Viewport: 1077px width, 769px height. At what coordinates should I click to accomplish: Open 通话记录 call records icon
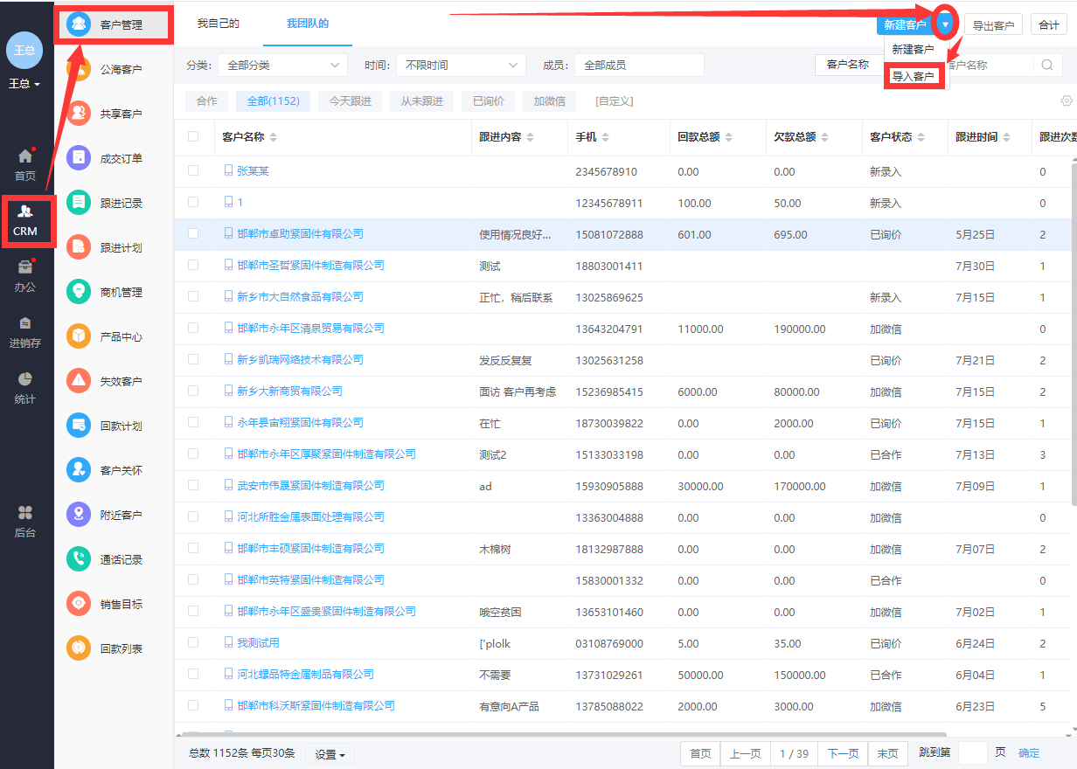[79, 559]
